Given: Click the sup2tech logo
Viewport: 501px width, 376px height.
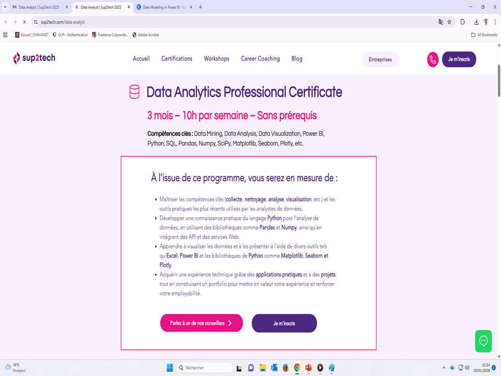Looking at the screenshot, I should click(x=34, y=58).
